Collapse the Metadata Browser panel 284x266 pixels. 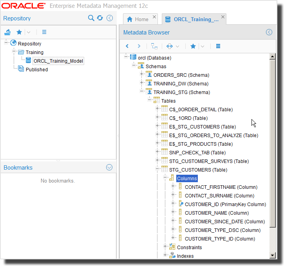pos(269,32)
